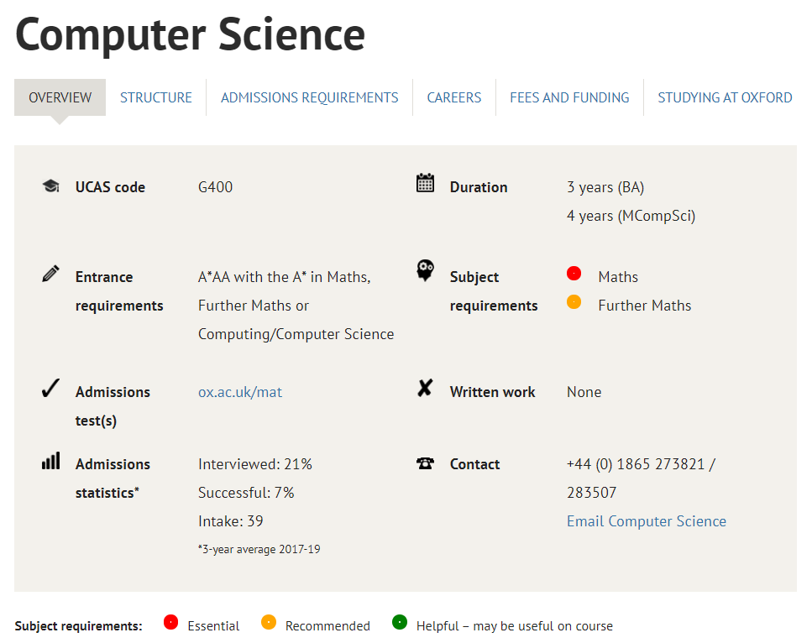
Task: Switch to Admissions Requirements tab
Action: (x=310, y=97)
